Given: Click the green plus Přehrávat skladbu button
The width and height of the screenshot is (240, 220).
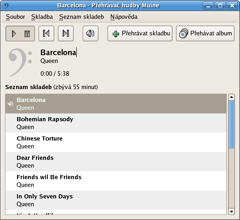Looking at the screenshot, I should [x=140, y=34].
